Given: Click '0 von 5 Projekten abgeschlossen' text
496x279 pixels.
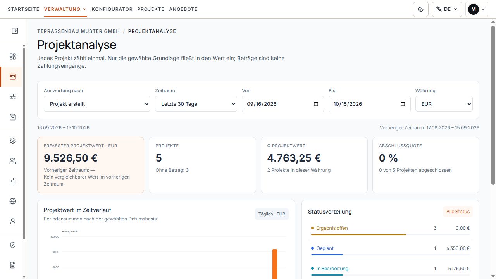Looking at the screenshot, I should (415, 170).
